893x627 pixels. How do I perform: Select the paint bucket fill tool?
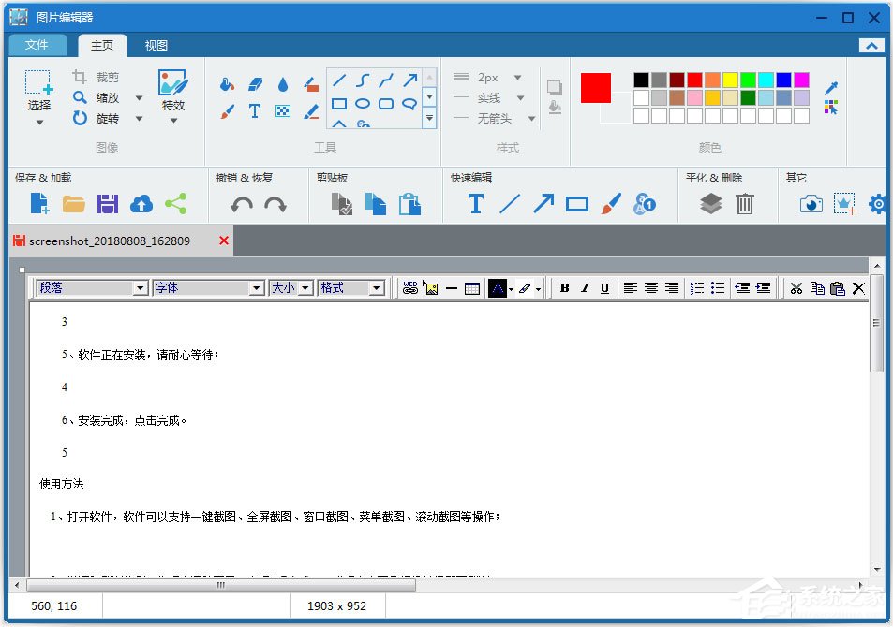[228, 85]
